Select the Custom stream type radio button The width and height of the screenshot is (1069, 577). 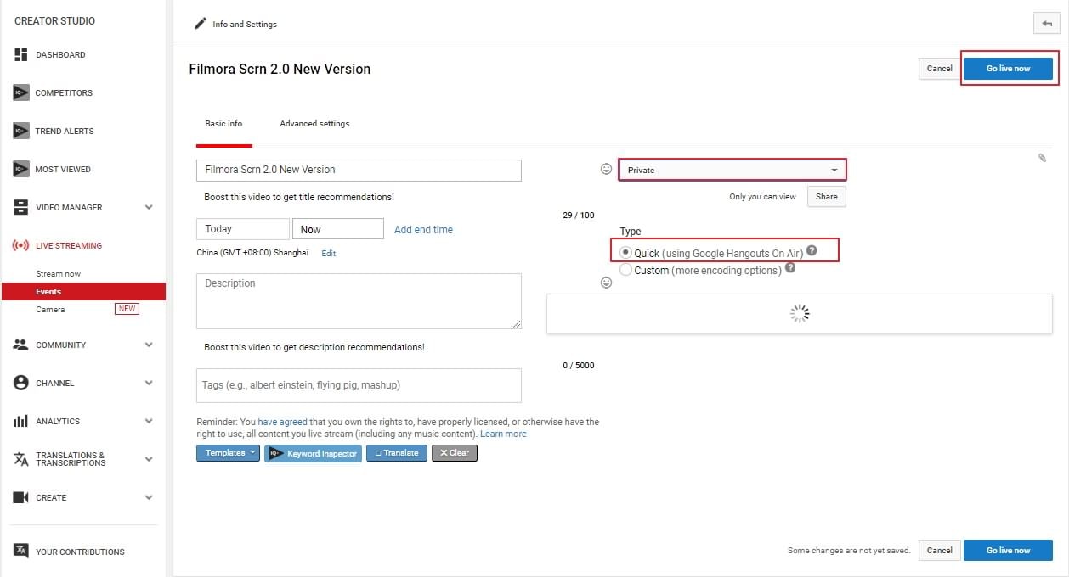626,270
